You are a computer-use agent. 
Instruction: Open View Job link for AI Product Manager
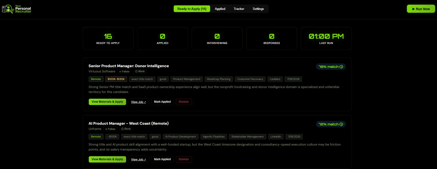(x=138, y=159)
